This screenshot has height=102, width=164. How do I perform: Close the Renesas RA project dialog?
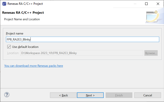[x=158, y=4]
